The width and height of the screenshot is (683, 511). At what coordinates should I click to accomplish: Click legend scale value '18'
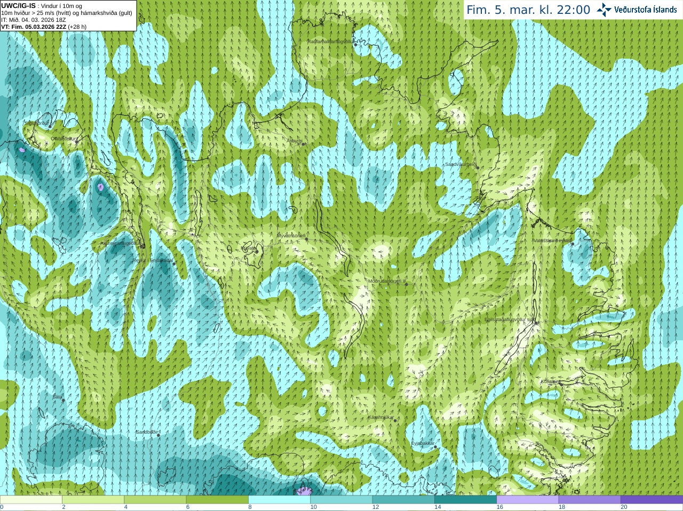click(x=562, y=507)
